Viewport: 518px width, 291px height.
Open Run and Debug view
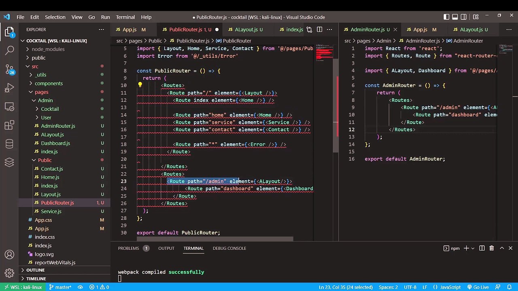click(x=10, y=88)
